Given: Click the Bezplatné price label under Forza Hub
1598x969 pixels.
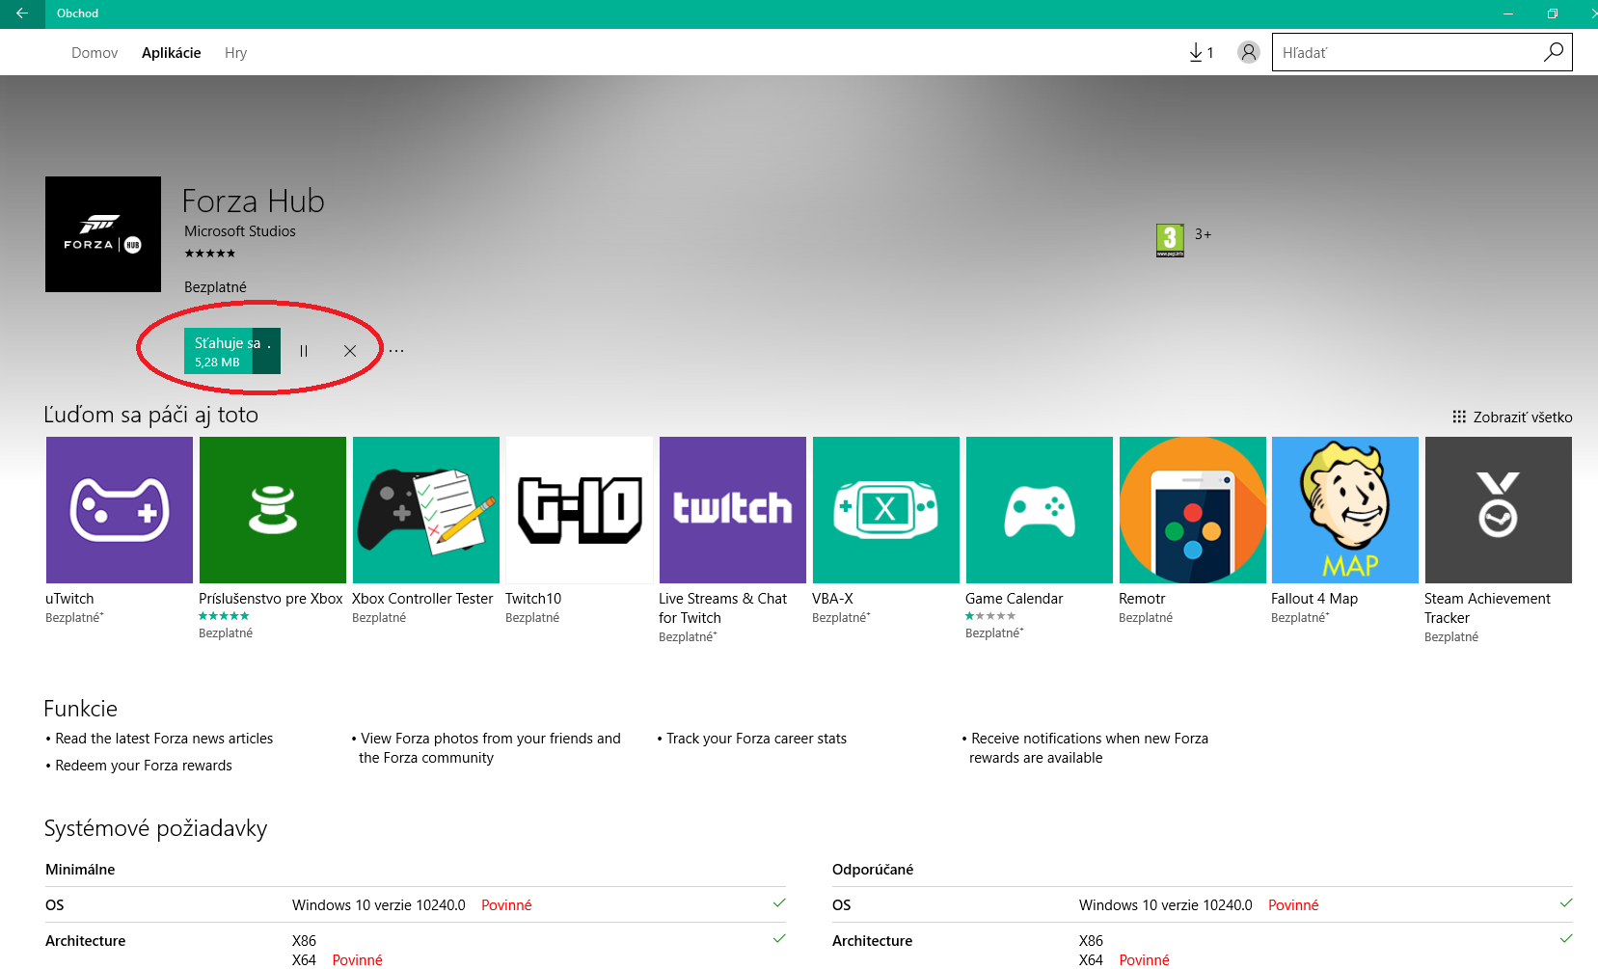Looking at the screenshot, I should [x=215, y=287].
